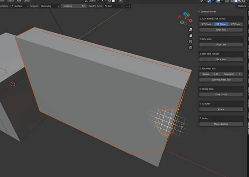Click the Slice Rounded Box button
249x177 pixels.
click(221, 79)
